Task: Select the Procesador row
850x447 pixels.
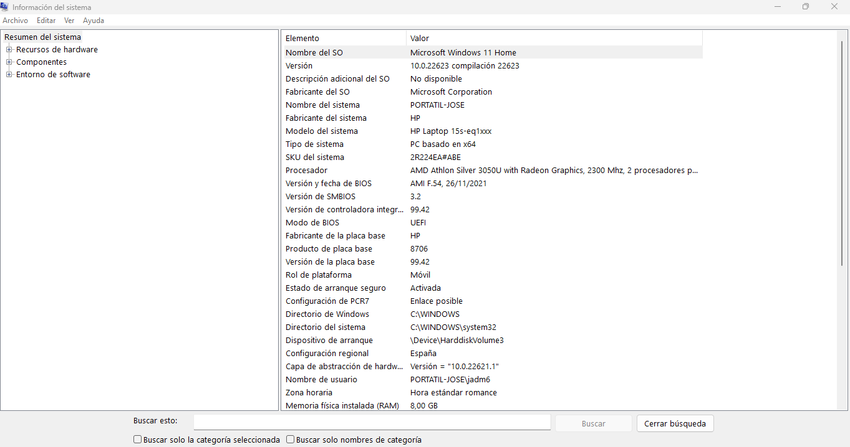Action: pos(492,171)
